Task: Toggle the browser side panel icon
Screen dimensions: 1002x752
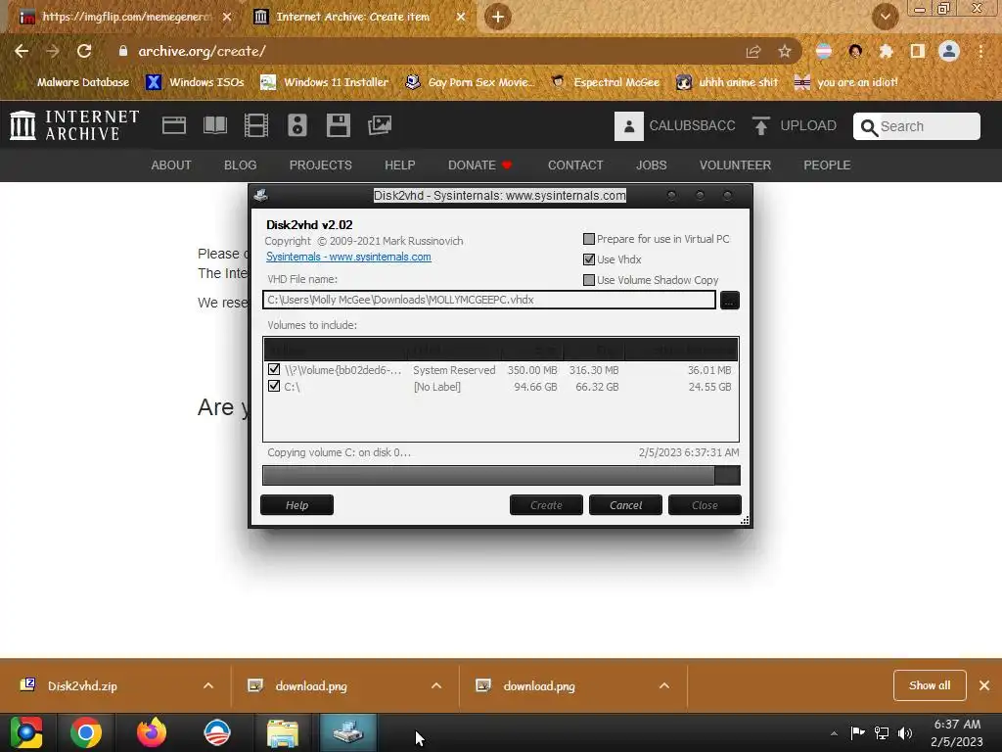Action: [x=917, y=51]
